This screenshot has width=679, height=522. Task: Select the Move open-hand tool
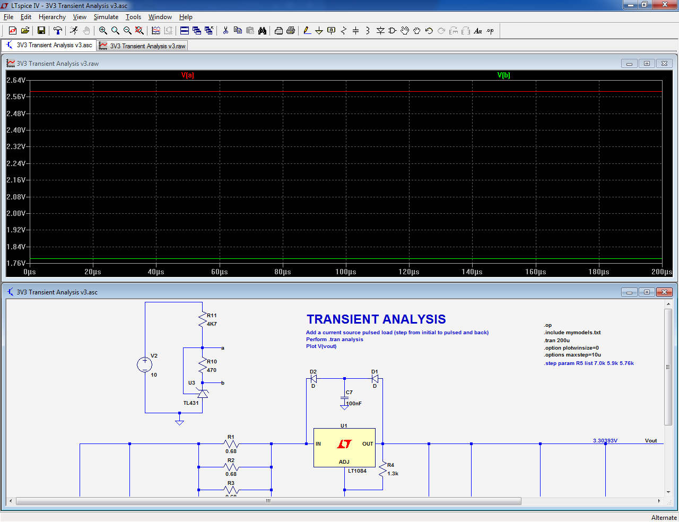[x=405, y=31]
